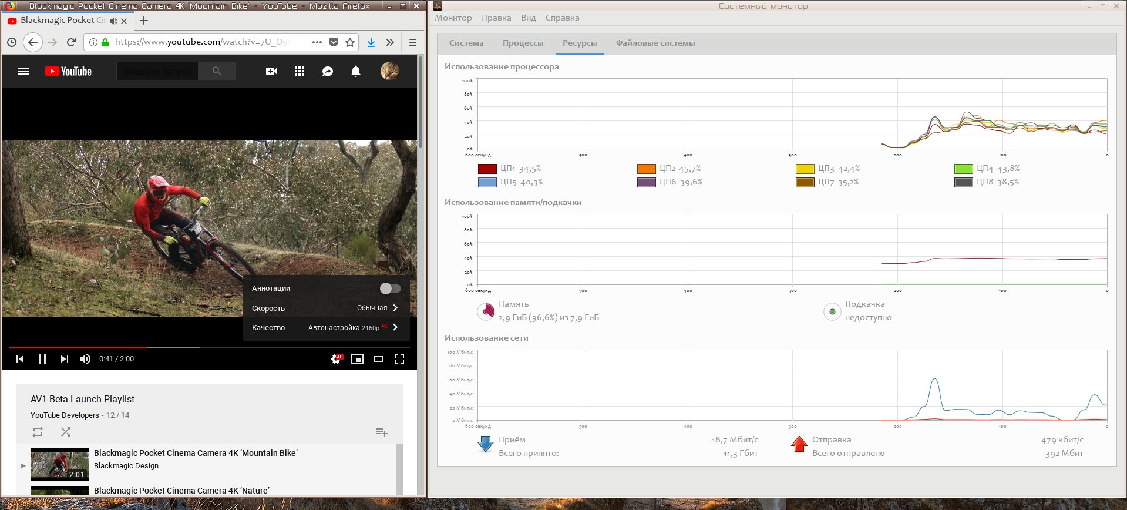Screen dimensions: 1127x510
Task: Toggle the Аннотации switch
Action: pyautogui.click(x=390, y=288)
